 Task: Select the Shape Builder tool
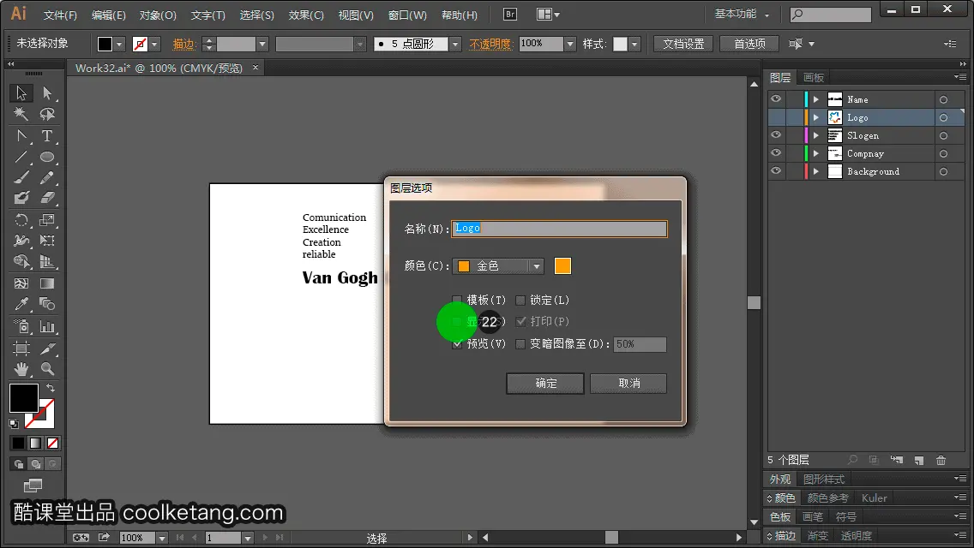tap(21, 262)
